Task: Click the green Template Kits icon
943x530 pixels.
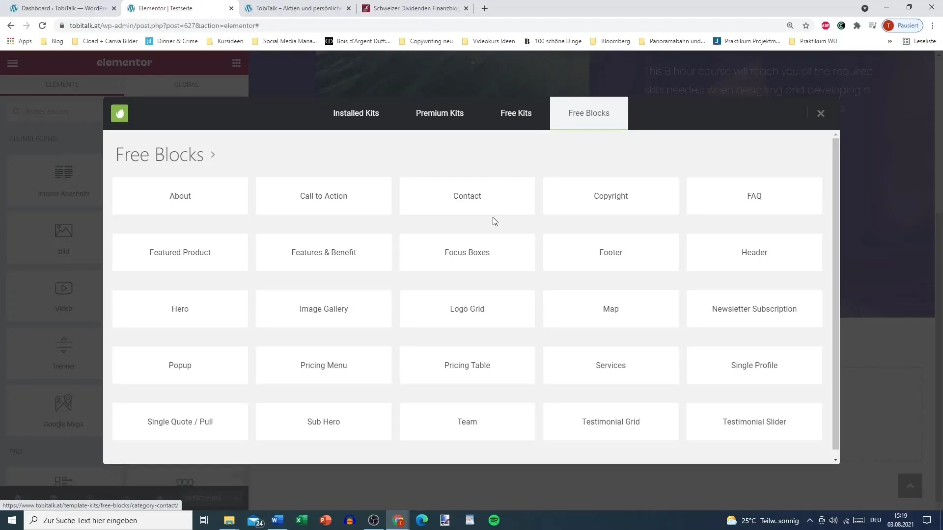Action: [120, 112]
